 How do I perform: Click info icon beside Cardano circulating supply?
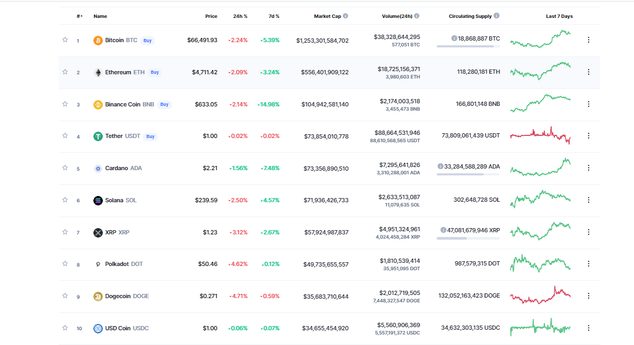[x=440, y=166]
